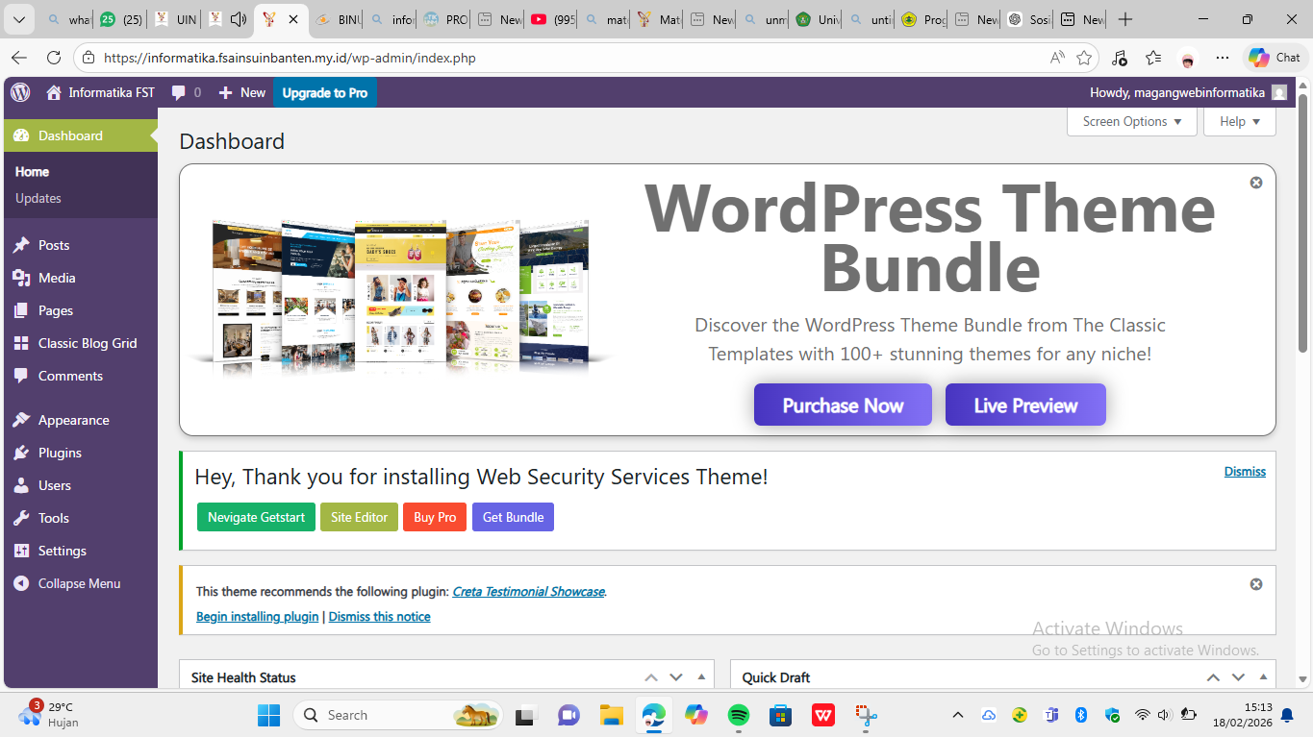Expand the Help dropdown tab
Screen dimensions: 1313x737
(x=1240, y=121)
